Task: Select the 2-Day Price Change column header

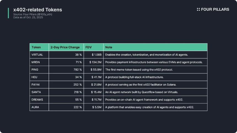Action: point(65,47)
